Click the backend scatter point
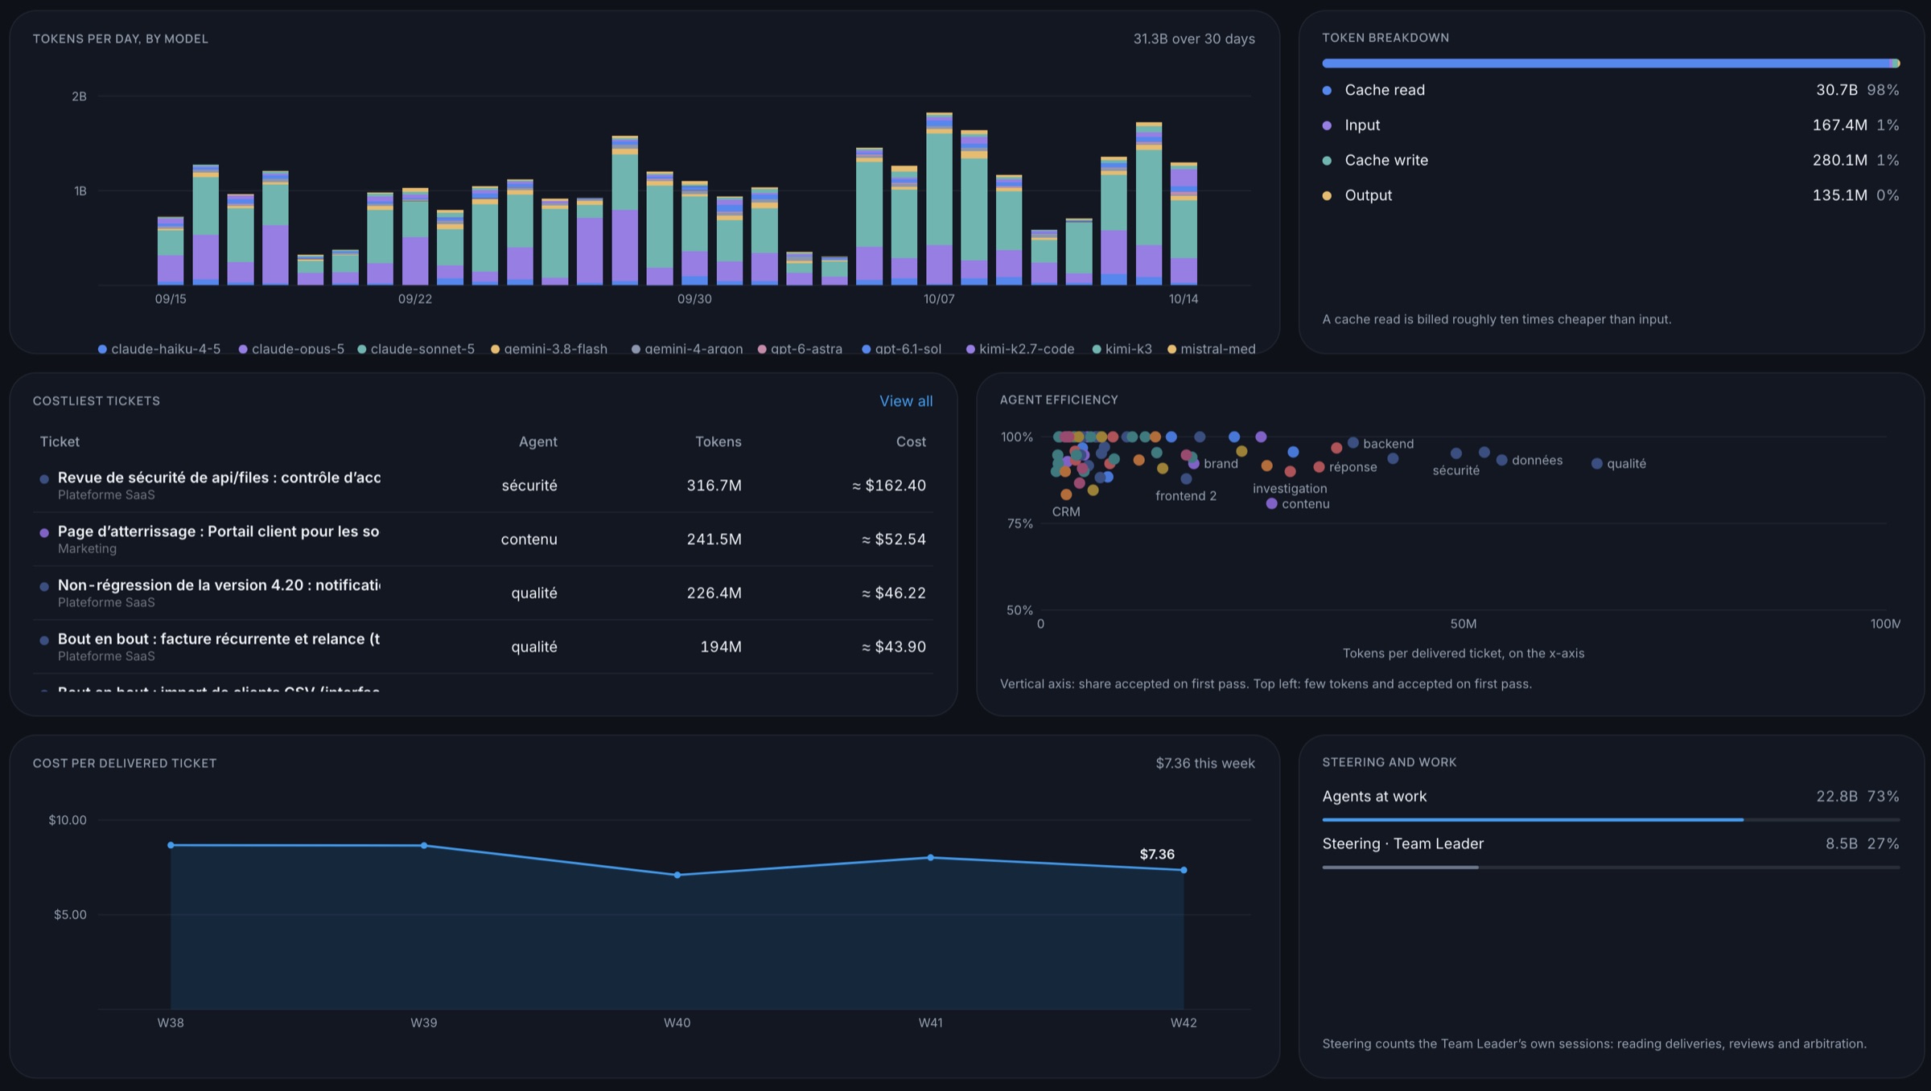Screen dimensions: 1931x1091 click(1353, 443)
